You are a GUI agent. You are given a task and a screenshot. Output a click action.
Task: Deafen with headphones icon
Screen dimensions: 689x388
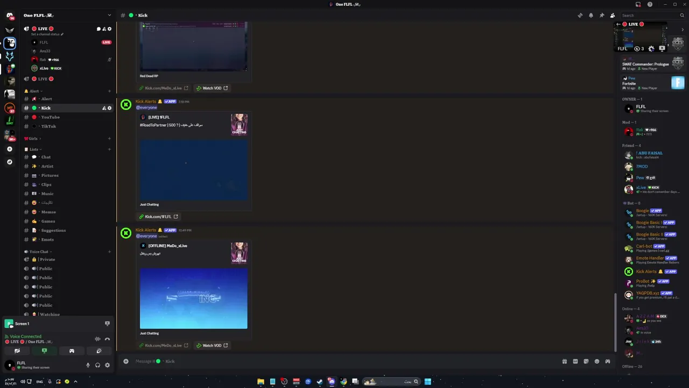pos(97,365)
